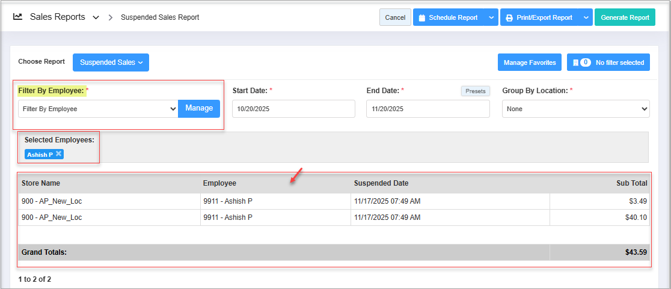Sort by the Suspended Date column header
671x289 pixels.
coord(381,183)
